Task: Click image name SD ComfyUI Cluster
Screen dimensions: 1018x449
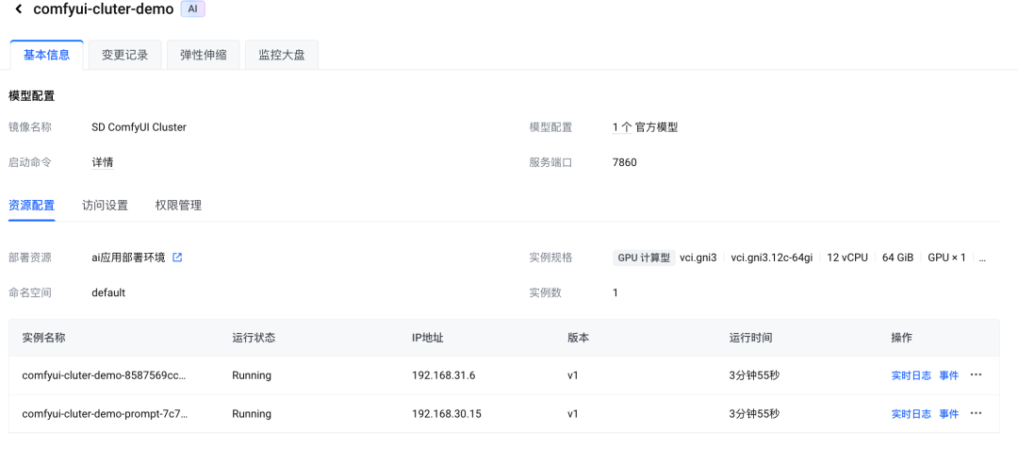Action: click(x=139, y=127)
